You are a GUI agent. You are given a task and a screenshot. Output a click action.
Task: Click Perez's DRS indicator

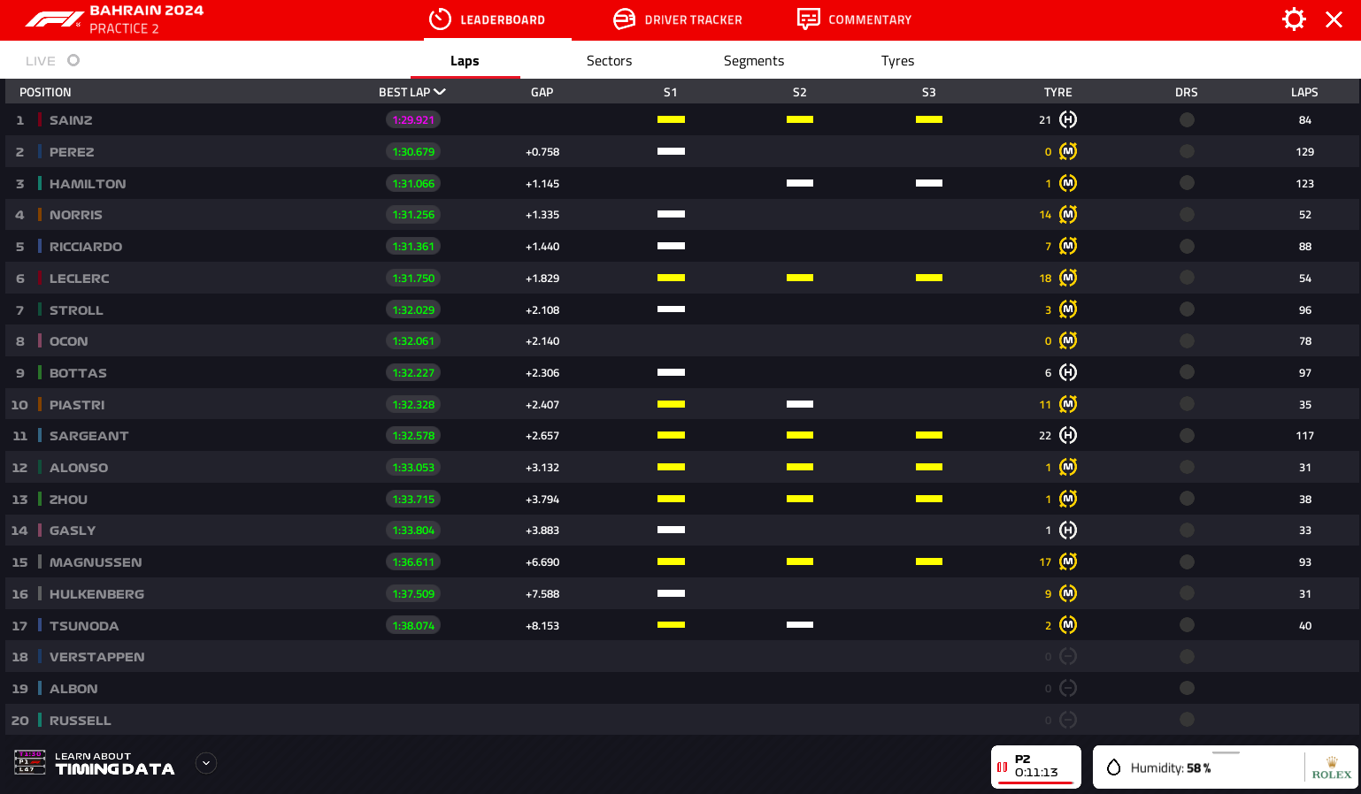click(1187, 151)
